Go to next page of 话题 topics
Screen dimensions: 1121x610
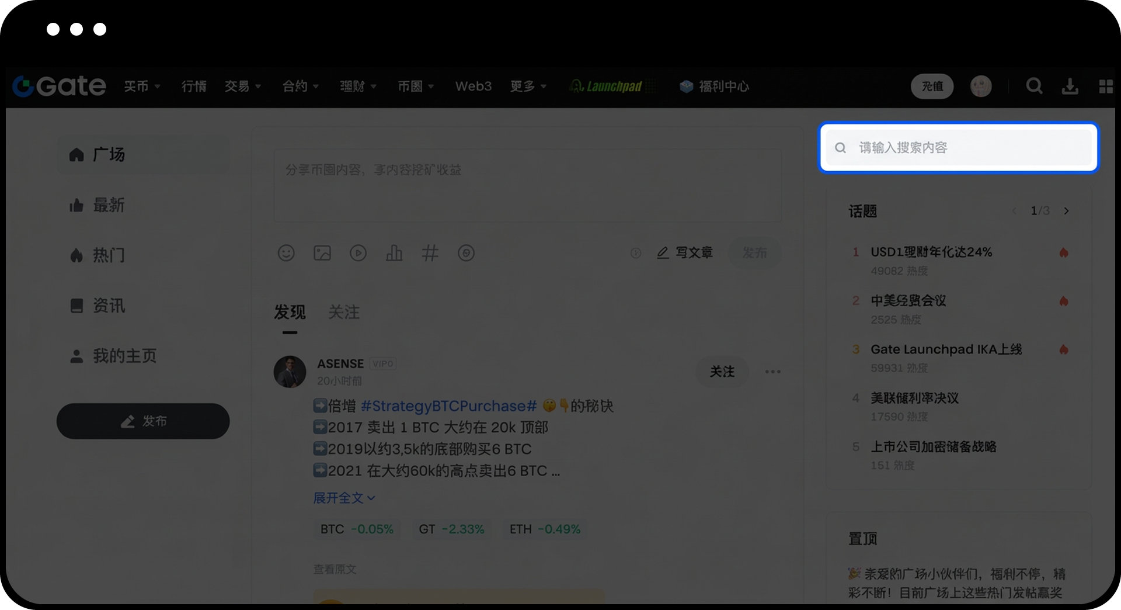coord(1066,211)
